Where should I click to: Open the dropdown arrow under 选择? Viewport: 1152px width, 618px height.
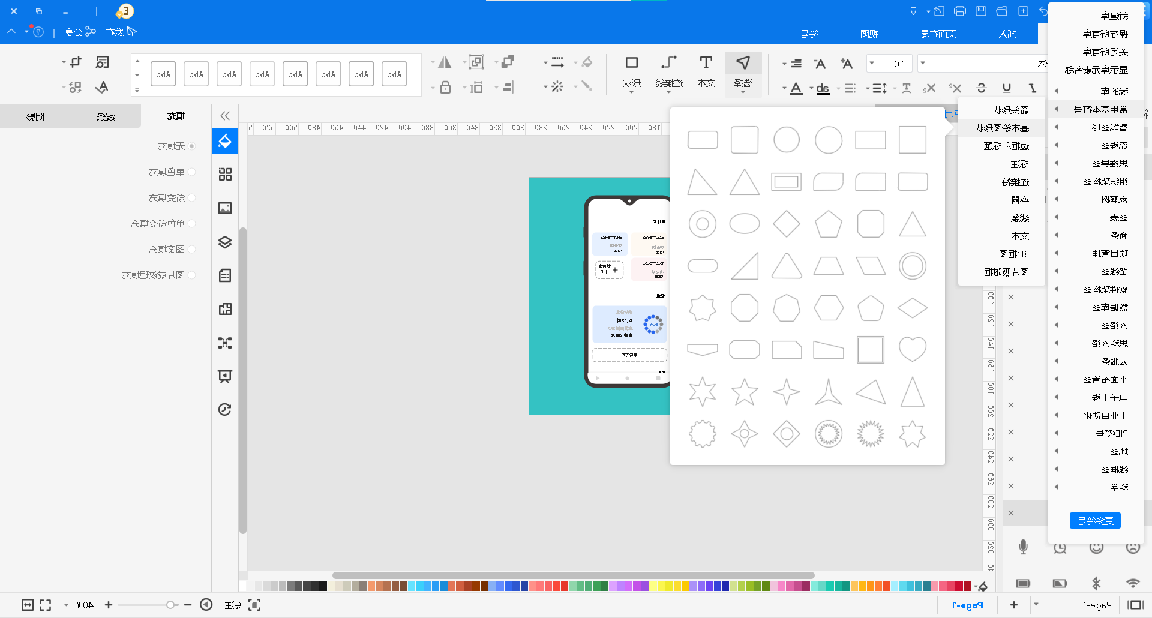point(743,92)
